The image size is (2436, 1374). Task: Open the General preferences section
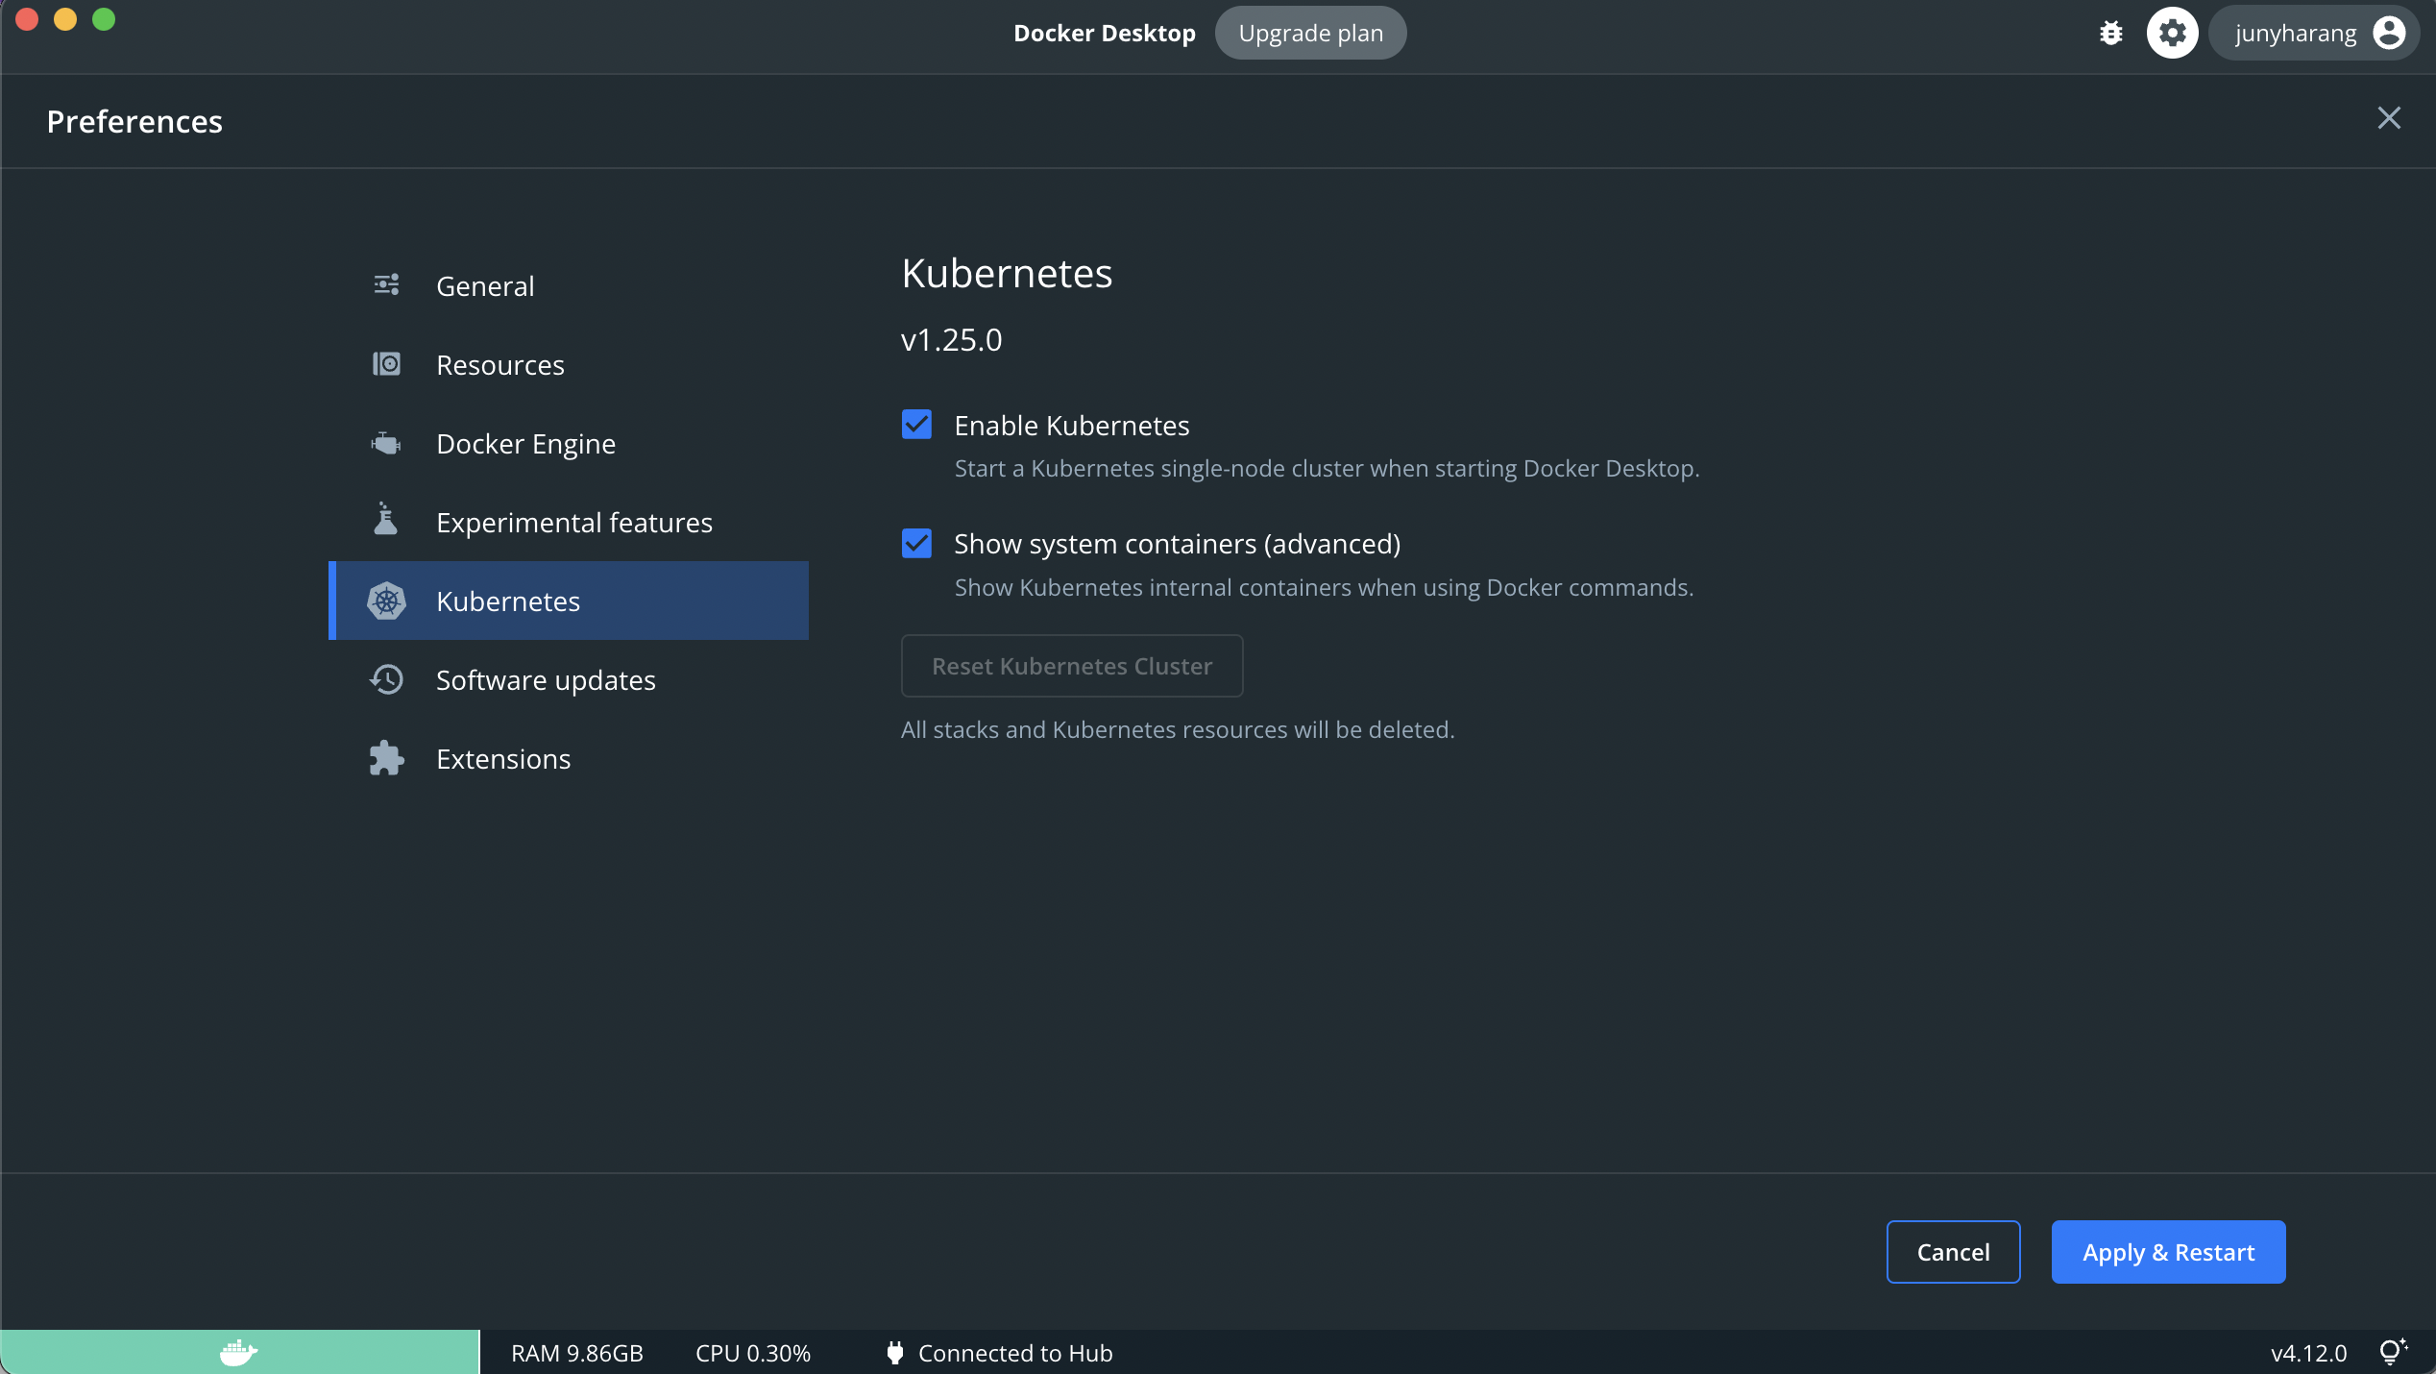pyautogui.click(x=484, y=286)
